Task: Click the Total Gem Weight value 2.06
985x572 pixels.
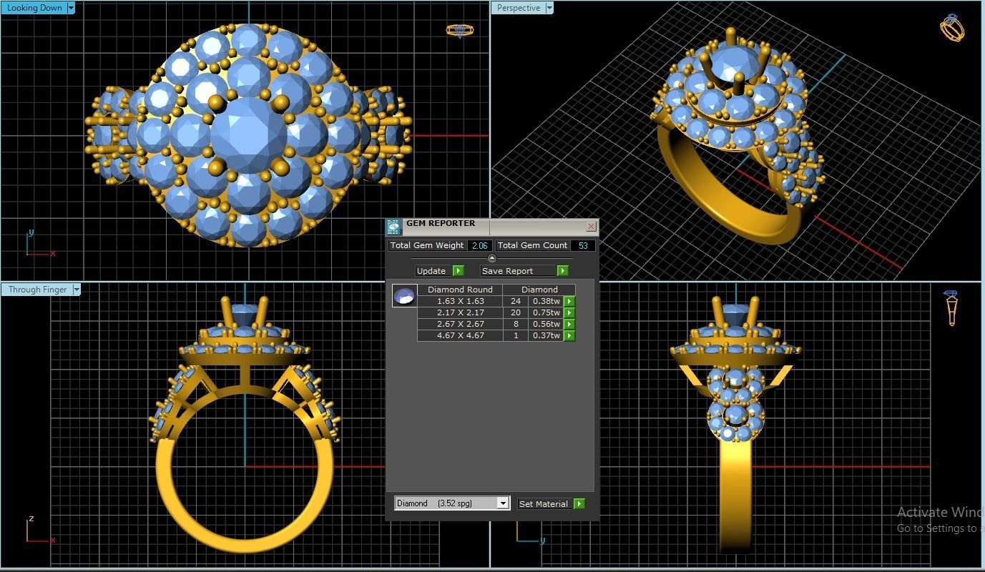Action: point(479,245)
